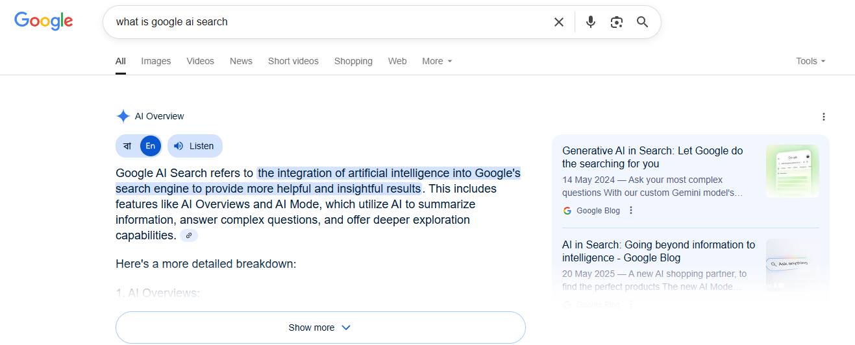855x345 pixels.
Task: Start voice search with microphone icon
Action: [590, 22]
